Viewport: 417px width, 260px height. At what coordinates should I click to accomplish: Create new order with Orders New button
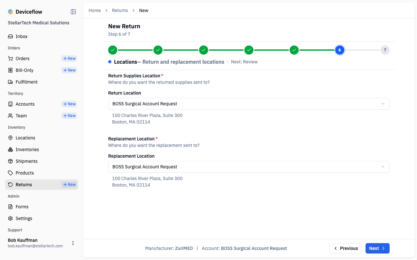[x=69, y=58]
